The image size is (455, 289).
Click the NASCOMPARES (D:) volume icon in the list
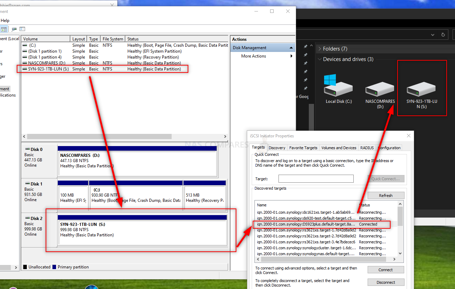coord(25,63)
